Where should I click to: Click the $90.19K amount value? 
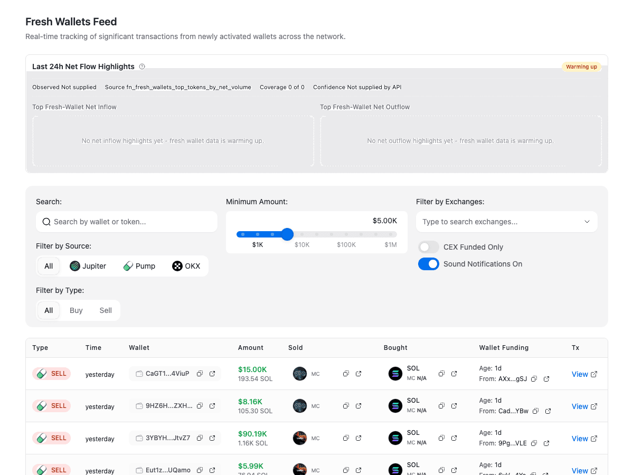coord(252,434)
